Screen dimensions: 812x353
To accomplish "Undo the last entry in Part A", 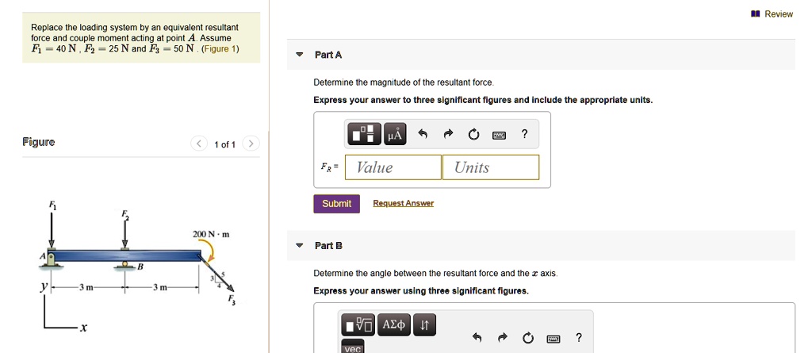I will [x=423, y=135].
